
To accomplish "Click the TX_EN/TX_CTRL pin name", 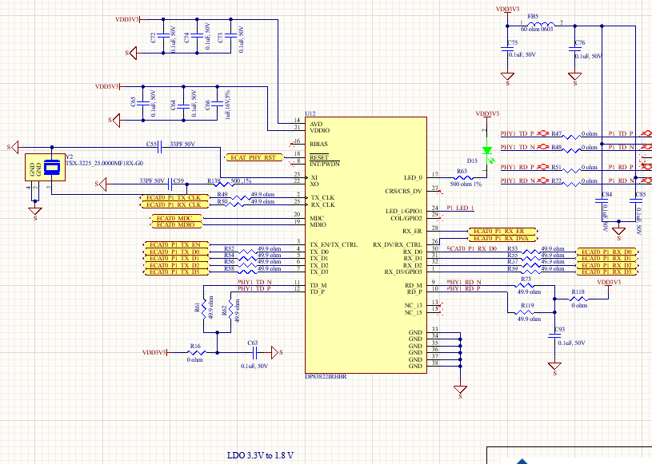I will pos(334,245).
